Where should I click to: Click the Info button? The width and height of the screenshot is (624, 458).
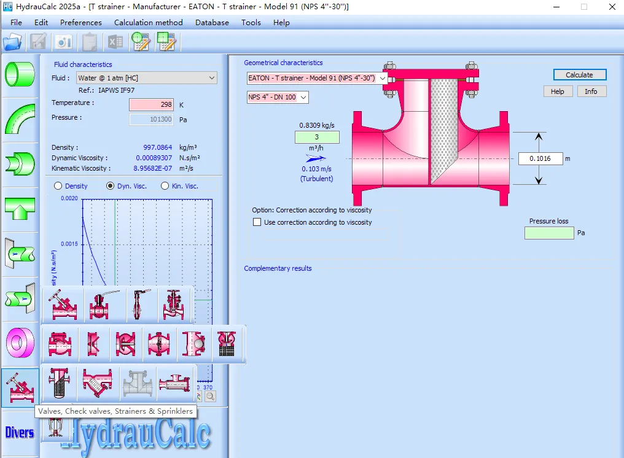[591, 91]
